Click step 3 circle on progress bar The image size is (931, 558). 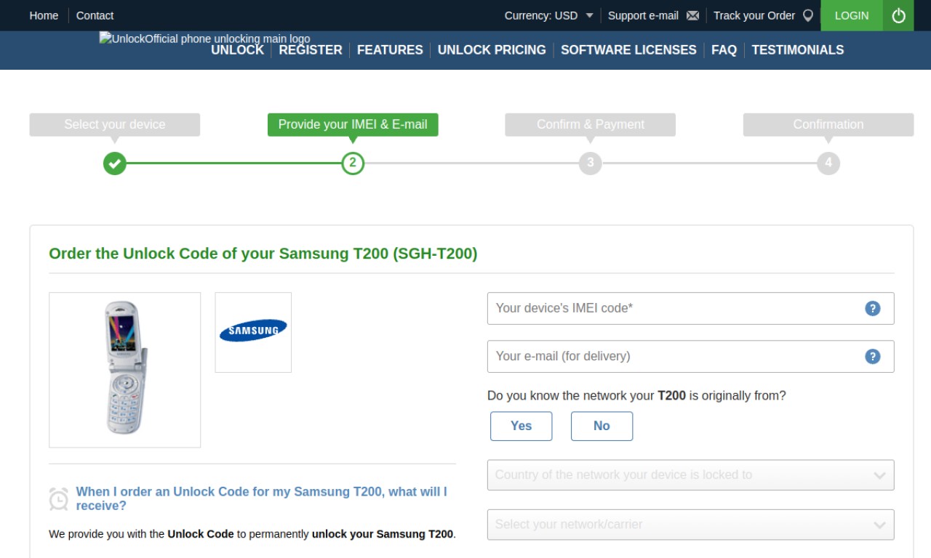pos(590,163)
